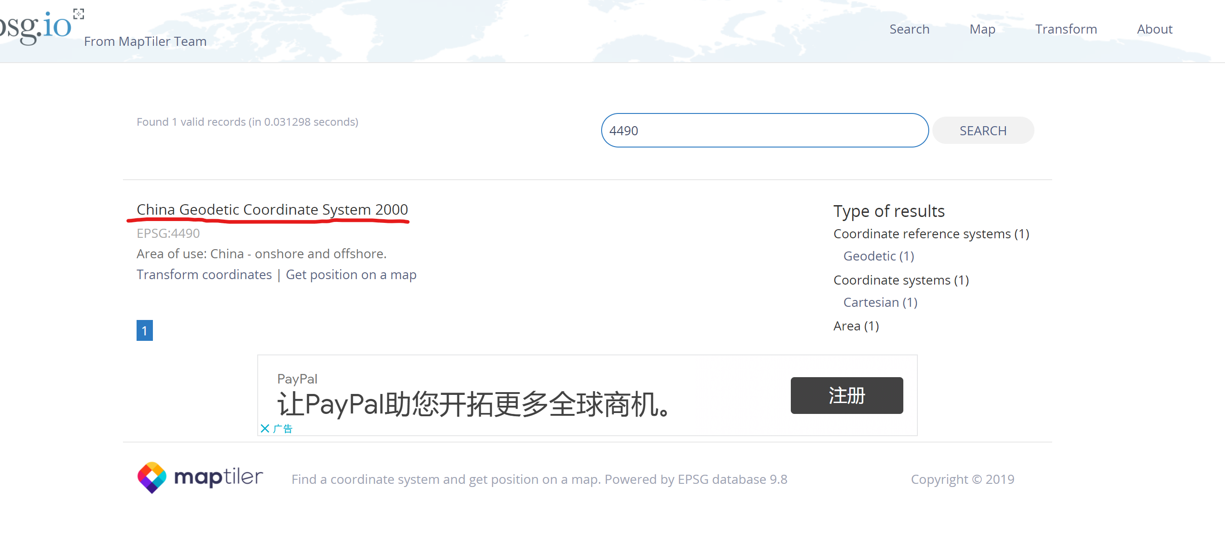Focus the search field containing 4490

[764, 130]
